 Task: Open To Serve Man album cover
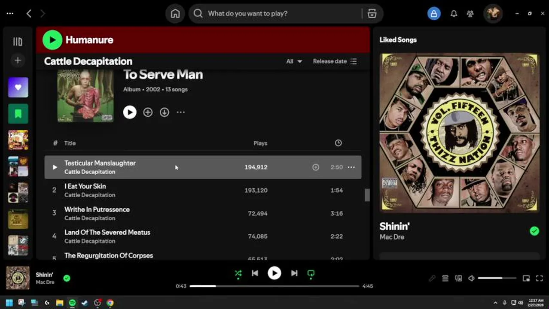(85, 96)
